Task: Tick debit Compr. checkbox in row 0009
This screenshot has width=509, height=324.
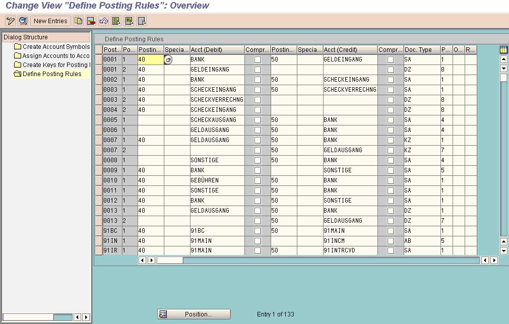Action: coord(258,170)
